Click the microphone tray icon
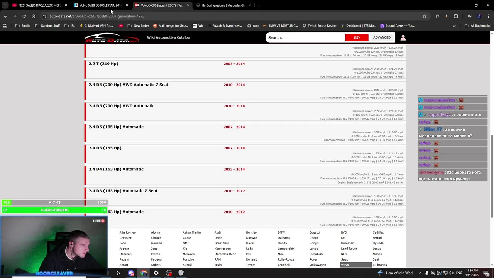Image resolution: width=494 pixels, height=278 pixels. point(426,273)
